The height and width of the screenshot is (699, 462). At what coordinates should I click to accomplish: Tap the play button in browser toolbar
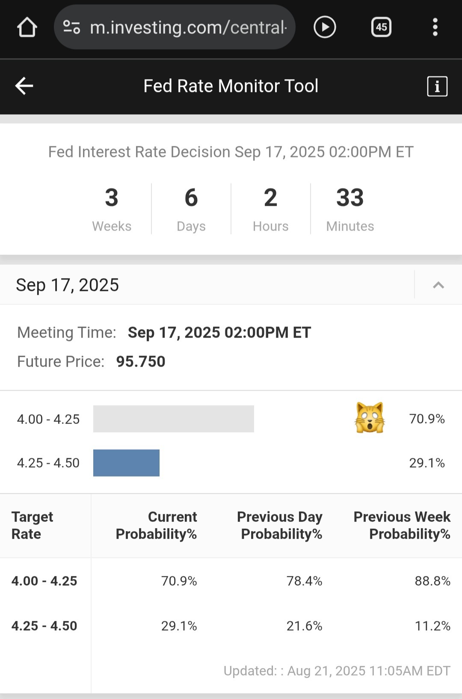(x=325, y=27)
